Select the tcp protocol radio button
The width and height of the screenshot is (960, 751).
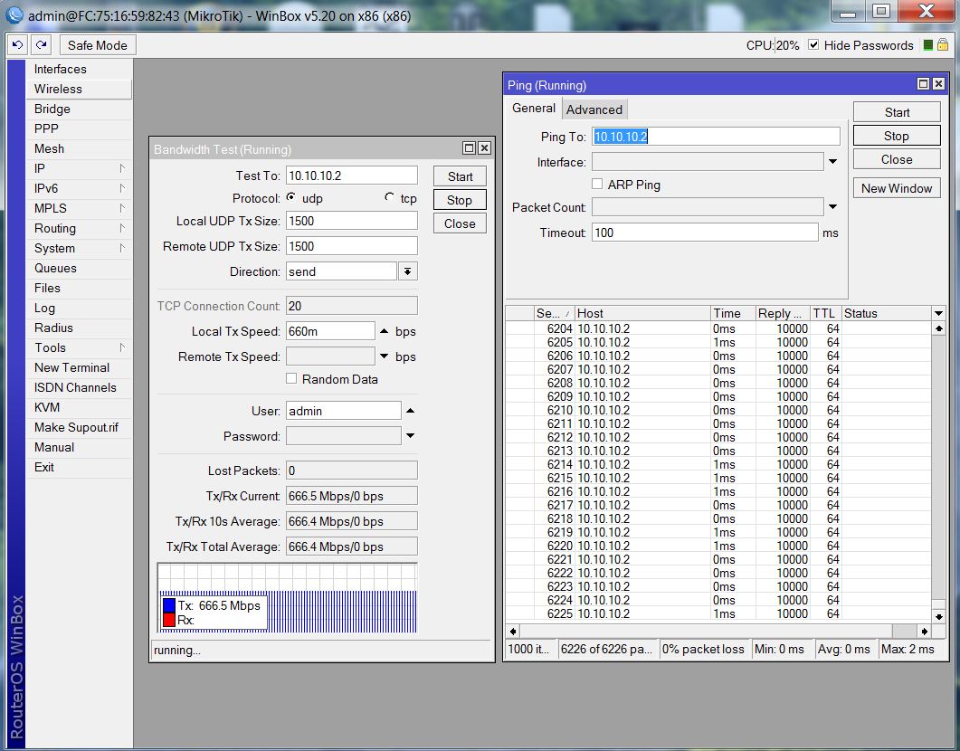tap(389, 197)
